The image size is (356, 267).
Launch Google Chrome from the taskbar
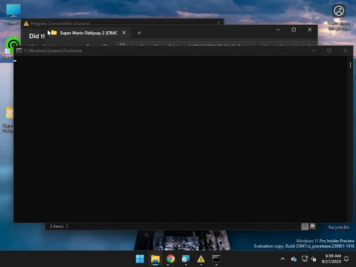[x=170, y=259]
